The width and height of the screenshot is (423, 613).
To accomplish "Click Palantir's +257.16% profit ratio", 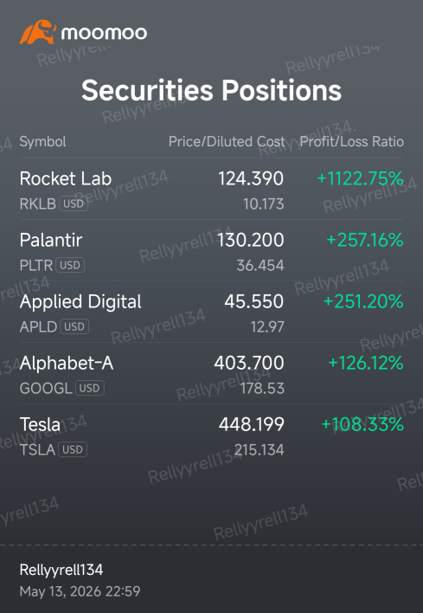I will 365,240.
